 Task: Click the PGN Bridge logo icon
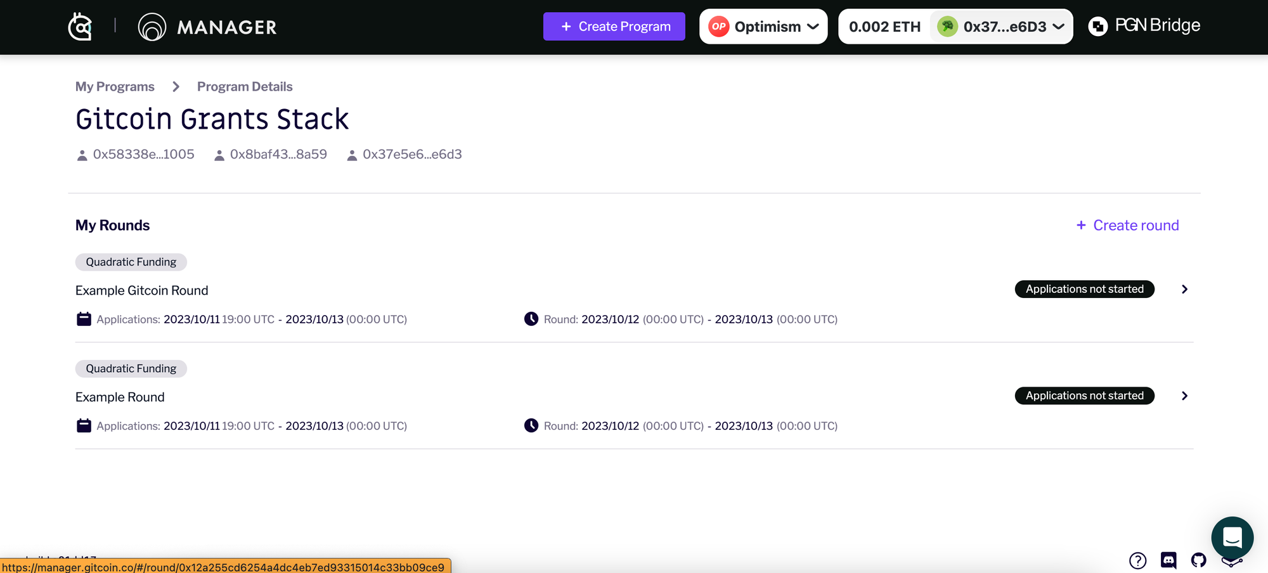(1098, 26)
